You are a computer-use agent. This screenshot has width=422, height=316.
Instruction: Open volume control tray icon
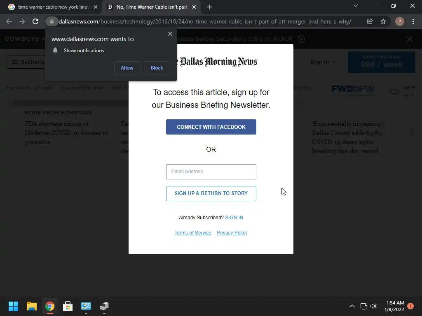373,306
